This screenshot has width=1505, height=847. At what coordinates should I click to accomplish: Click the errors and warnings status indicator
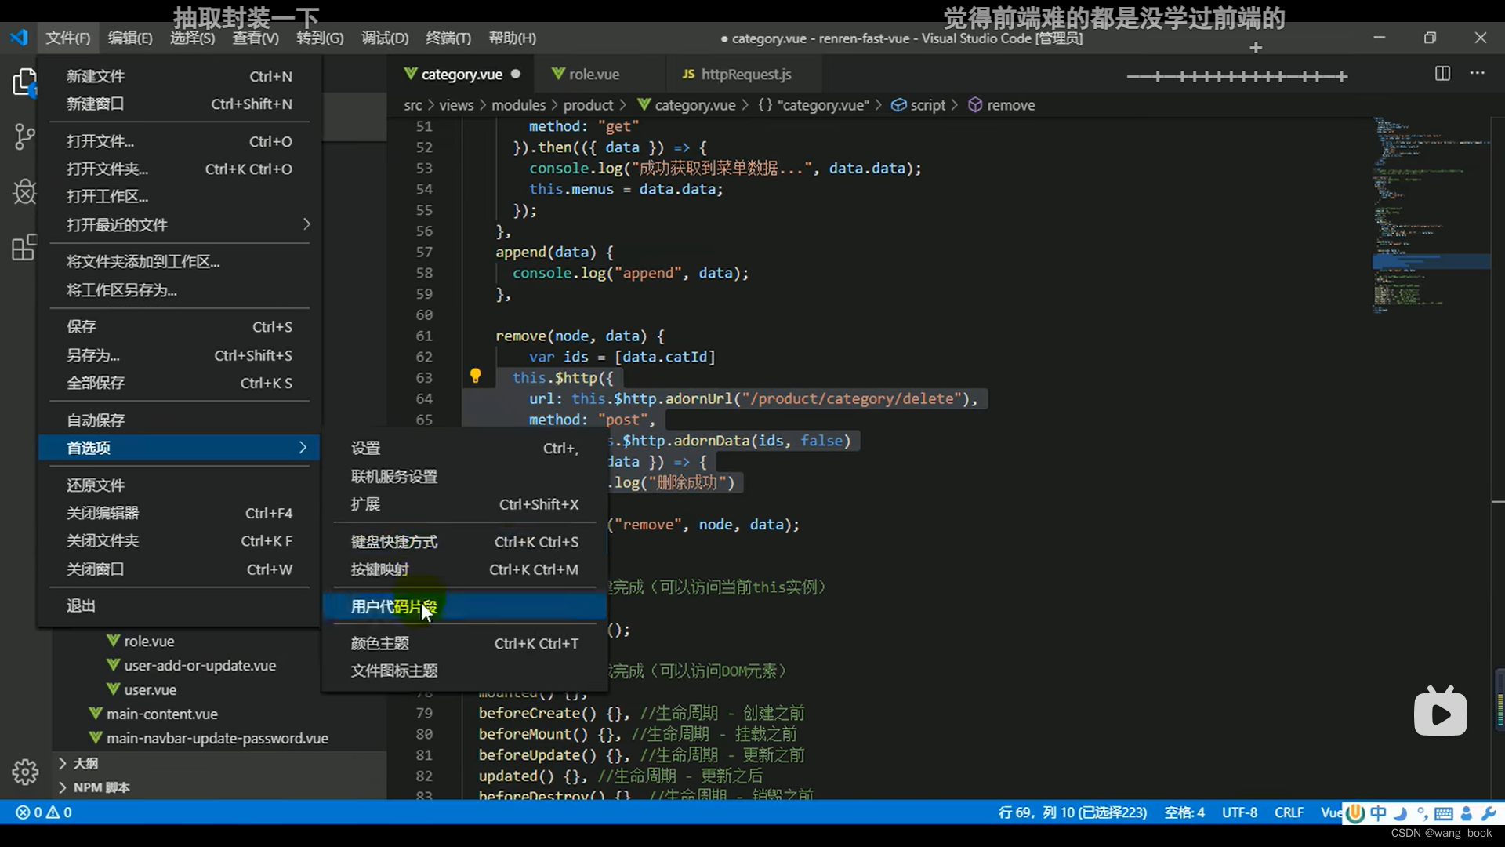pyautogui.click(x=44, y=812)
